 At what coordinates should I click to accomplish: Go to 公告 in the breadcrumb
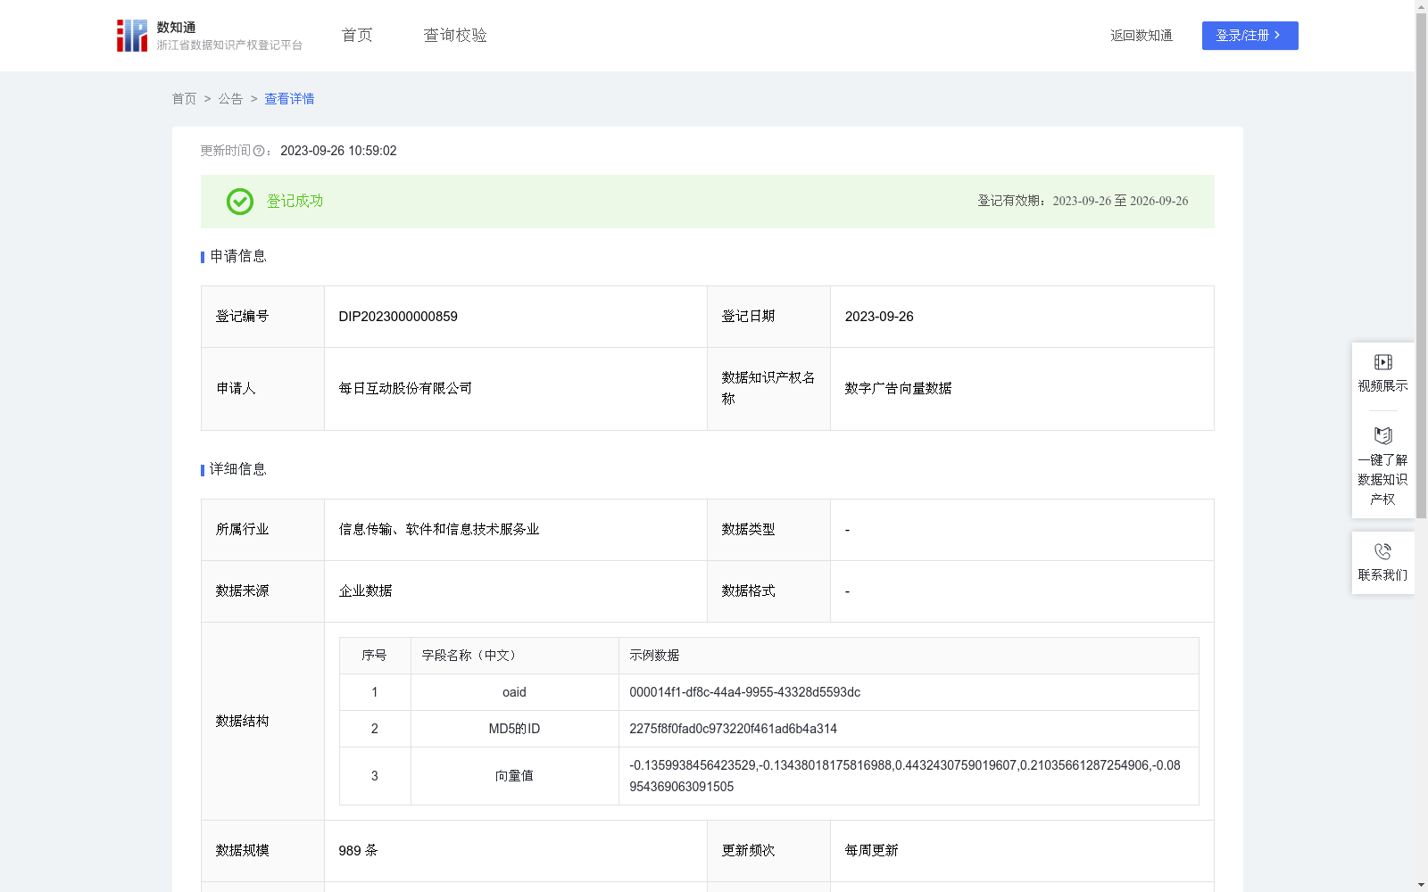[230, 99]
